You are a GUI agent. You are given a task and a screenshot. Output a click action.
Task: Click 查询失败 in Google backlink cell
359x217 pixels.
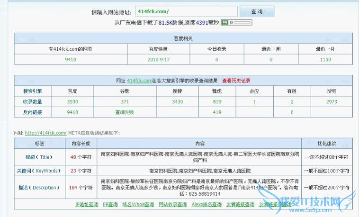(125, 112)
